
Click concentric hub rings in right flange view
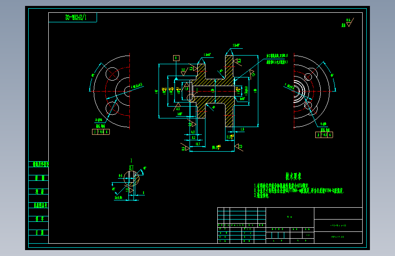click(x=299, y=92)
